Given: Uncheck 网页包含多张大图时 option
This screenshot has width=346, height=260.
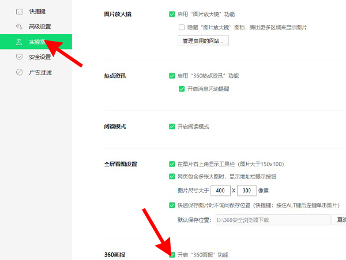Looking at the screenshot, I should click(x=172, y=176).
